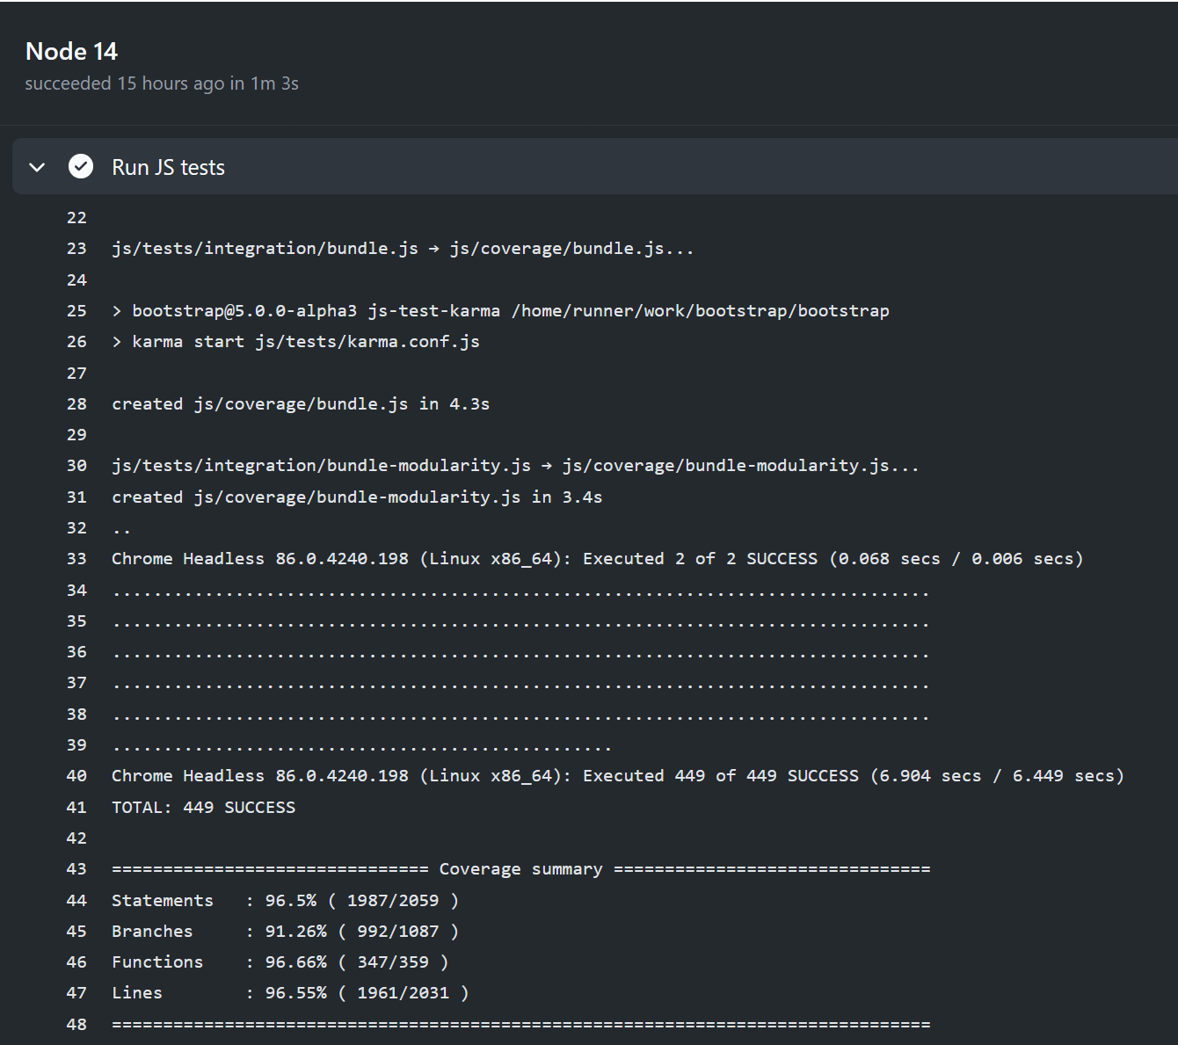Click the Lines 96.55% coverage line
The image size is (1178, 1045).
290,992
